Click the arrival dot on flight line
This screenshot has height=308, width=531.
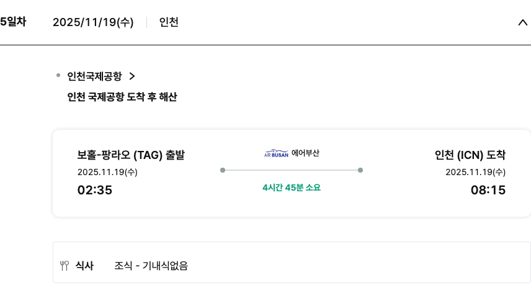click(360, 170)
